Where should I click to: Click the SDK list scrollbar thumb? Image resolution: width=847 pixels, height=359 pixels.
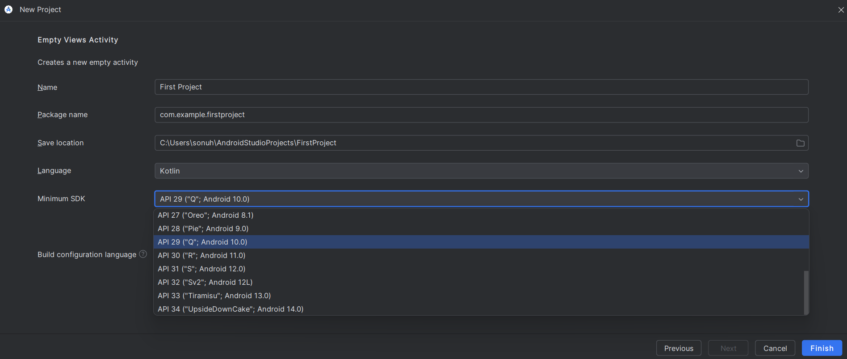coord(806,292)
